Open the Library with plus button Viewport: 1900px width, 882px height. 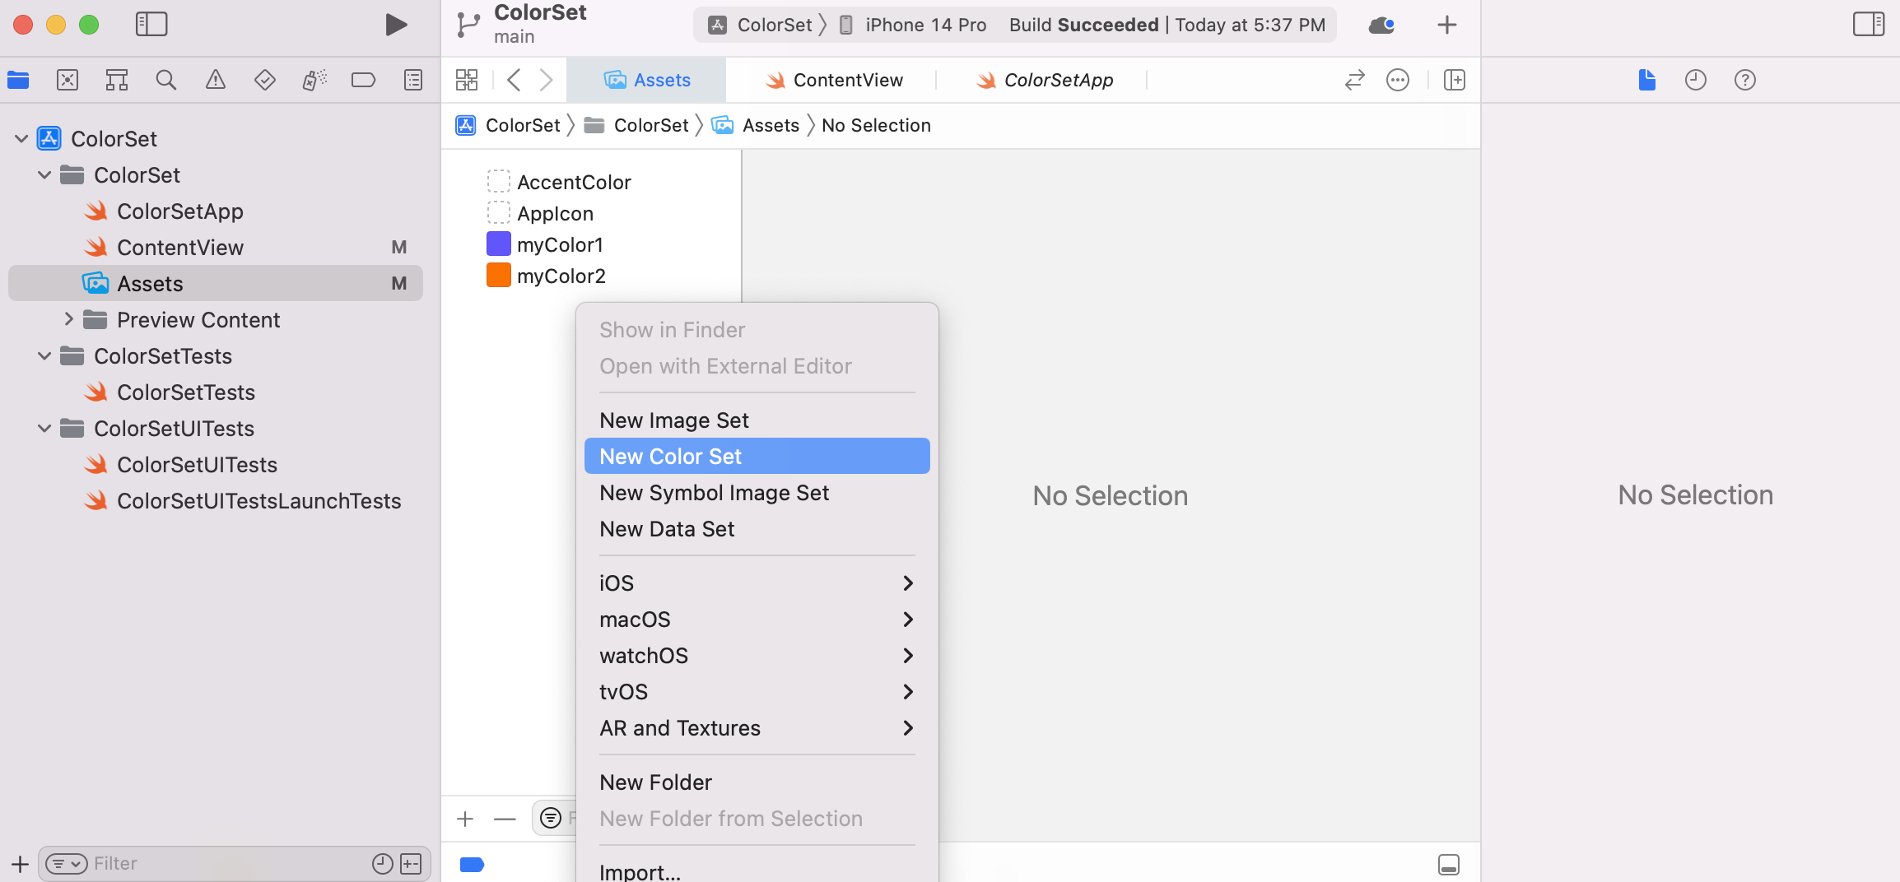coord(1447,25)
